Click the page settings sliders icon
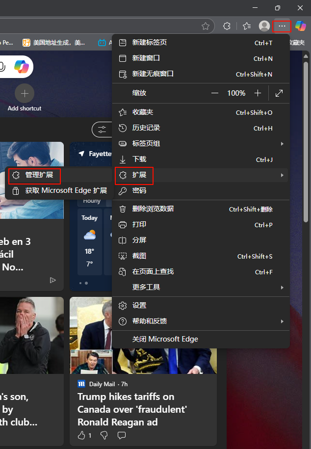Image resolution: width=311 pixels, height=449 pixels. [102, 130]
